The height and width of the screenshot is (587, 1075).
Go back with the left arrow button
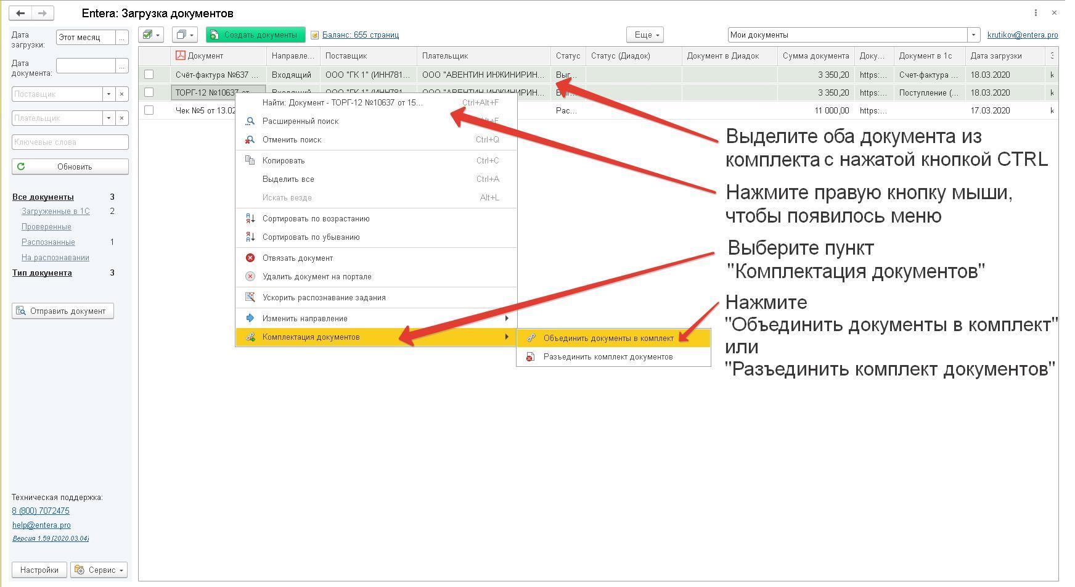click(x=20, y=13)
